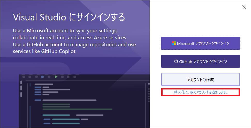
Task: Click the empty white area below the skip link
Action: point(200,112)
